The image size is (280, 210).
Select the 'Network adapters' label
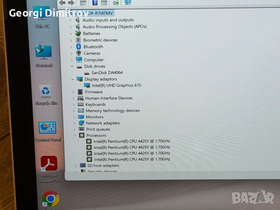(x=103, y=123)
